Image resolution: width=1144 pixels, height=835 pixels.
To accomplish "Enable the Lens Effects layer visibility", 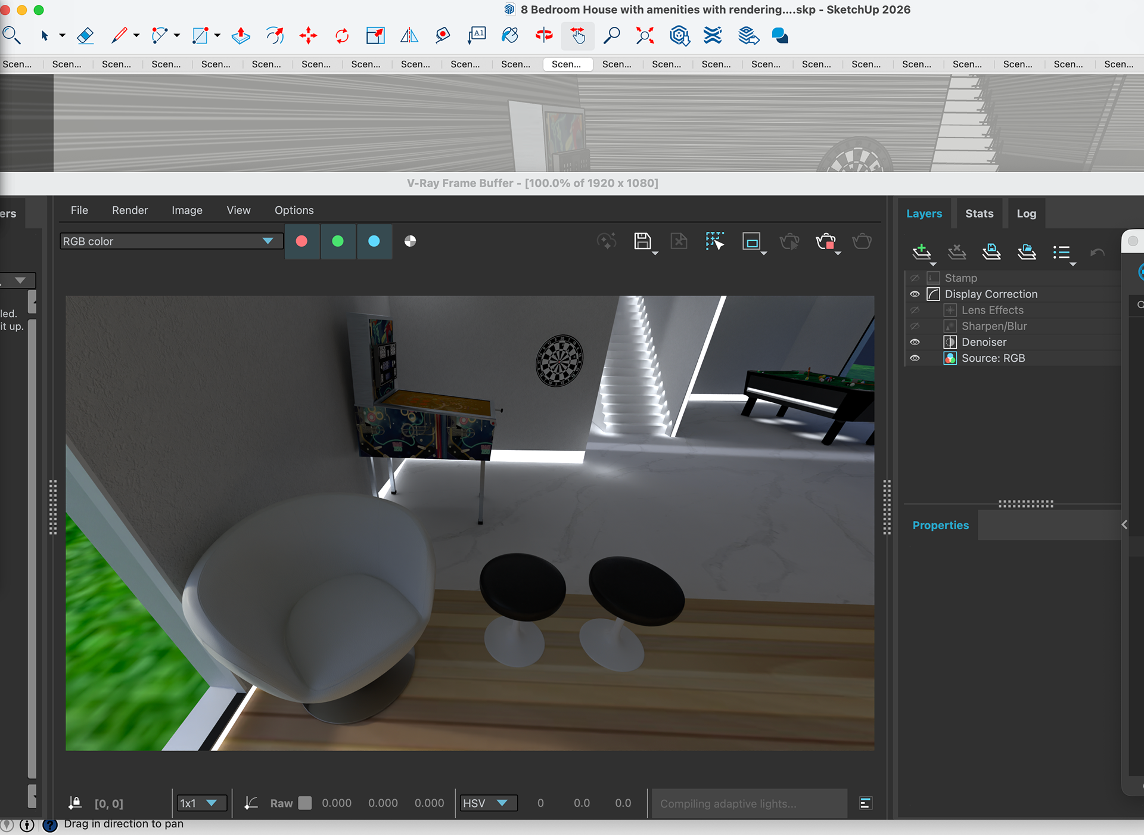I will (x=915, y=310).
